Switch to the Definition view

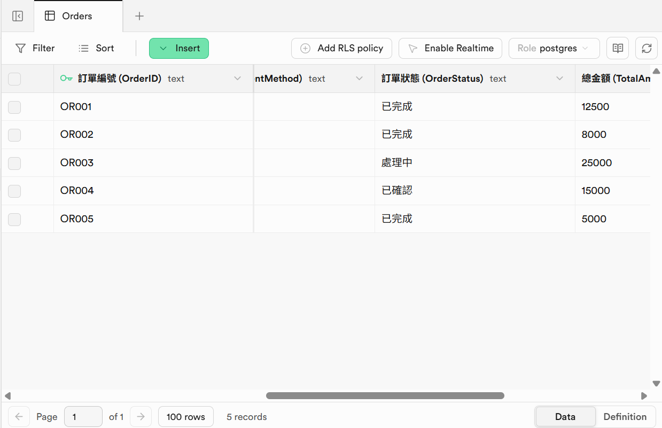[x=625, y=417]
